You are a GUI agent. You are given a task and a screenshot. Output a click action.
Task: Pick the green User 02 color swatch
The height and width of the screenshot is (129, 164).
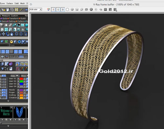pos(21,81)
